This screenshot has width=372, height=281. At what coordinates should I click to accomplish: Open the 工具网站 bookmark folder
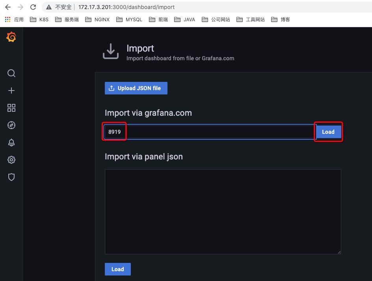point(251,19)
